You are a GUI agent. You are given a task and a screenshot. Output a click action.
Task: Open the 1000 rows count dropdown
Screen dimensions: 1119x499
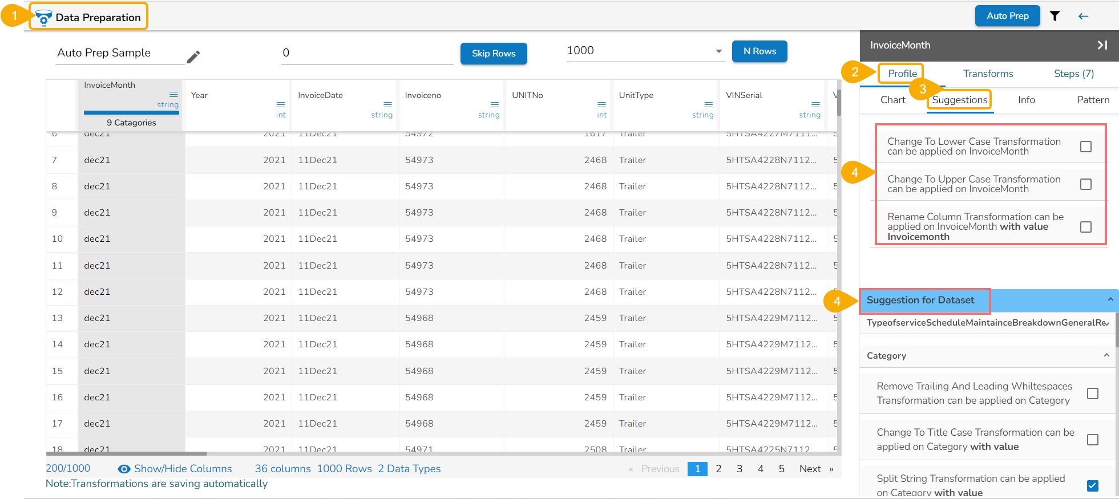(x=718, y=51)
